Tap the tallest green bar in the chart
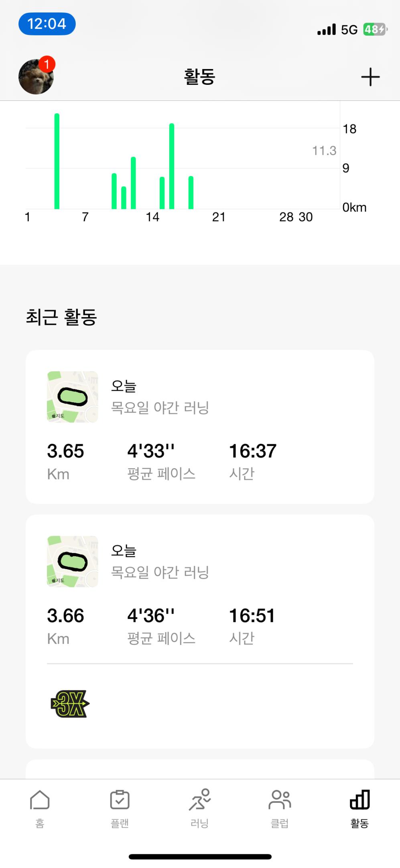The width and height of the screenshot is (400, 868). click(x=57, y=161)
